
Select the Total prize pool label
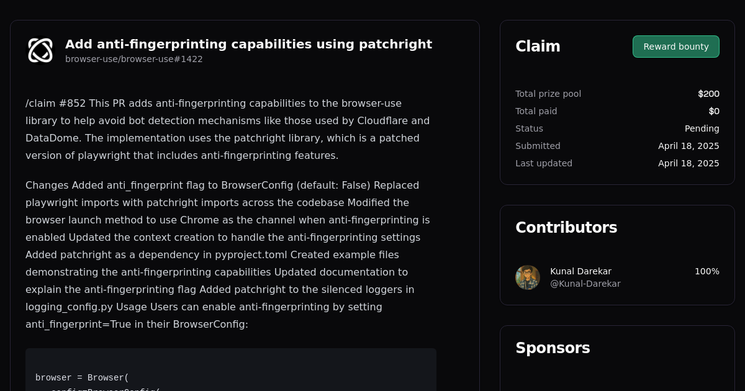click(x=548, y=94)
